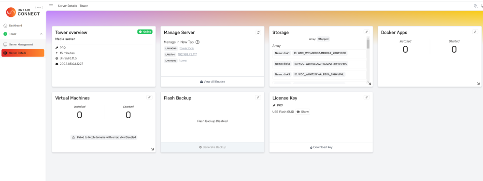This screenshot has width=483, height=181.
Task: Click the Array Stopped status badge
Action: (x=324, y=39)
